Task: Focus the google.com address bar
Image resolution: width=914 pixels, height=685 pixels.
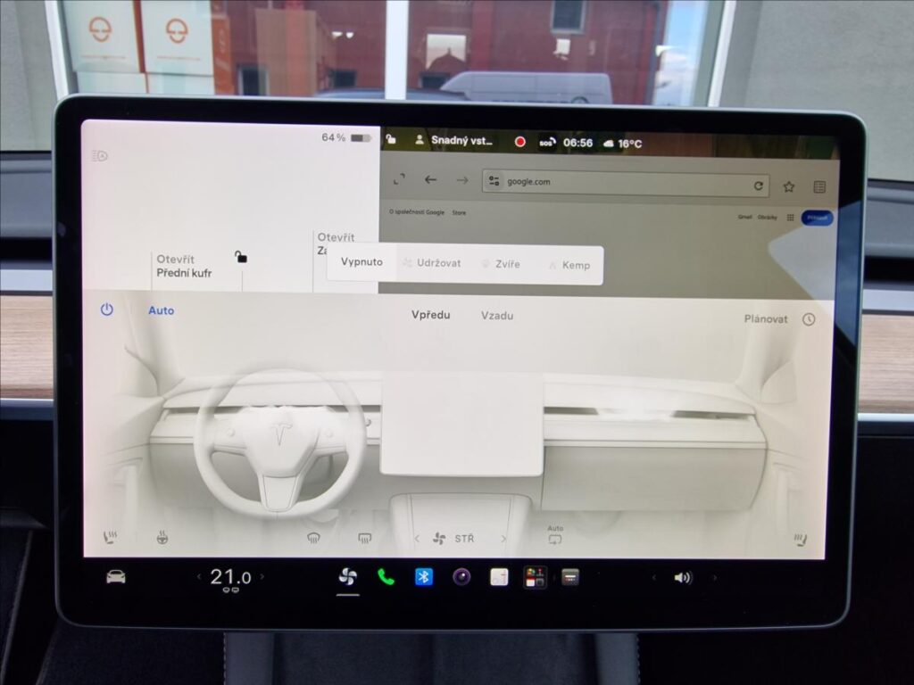Action: click(x=626, y=184)
